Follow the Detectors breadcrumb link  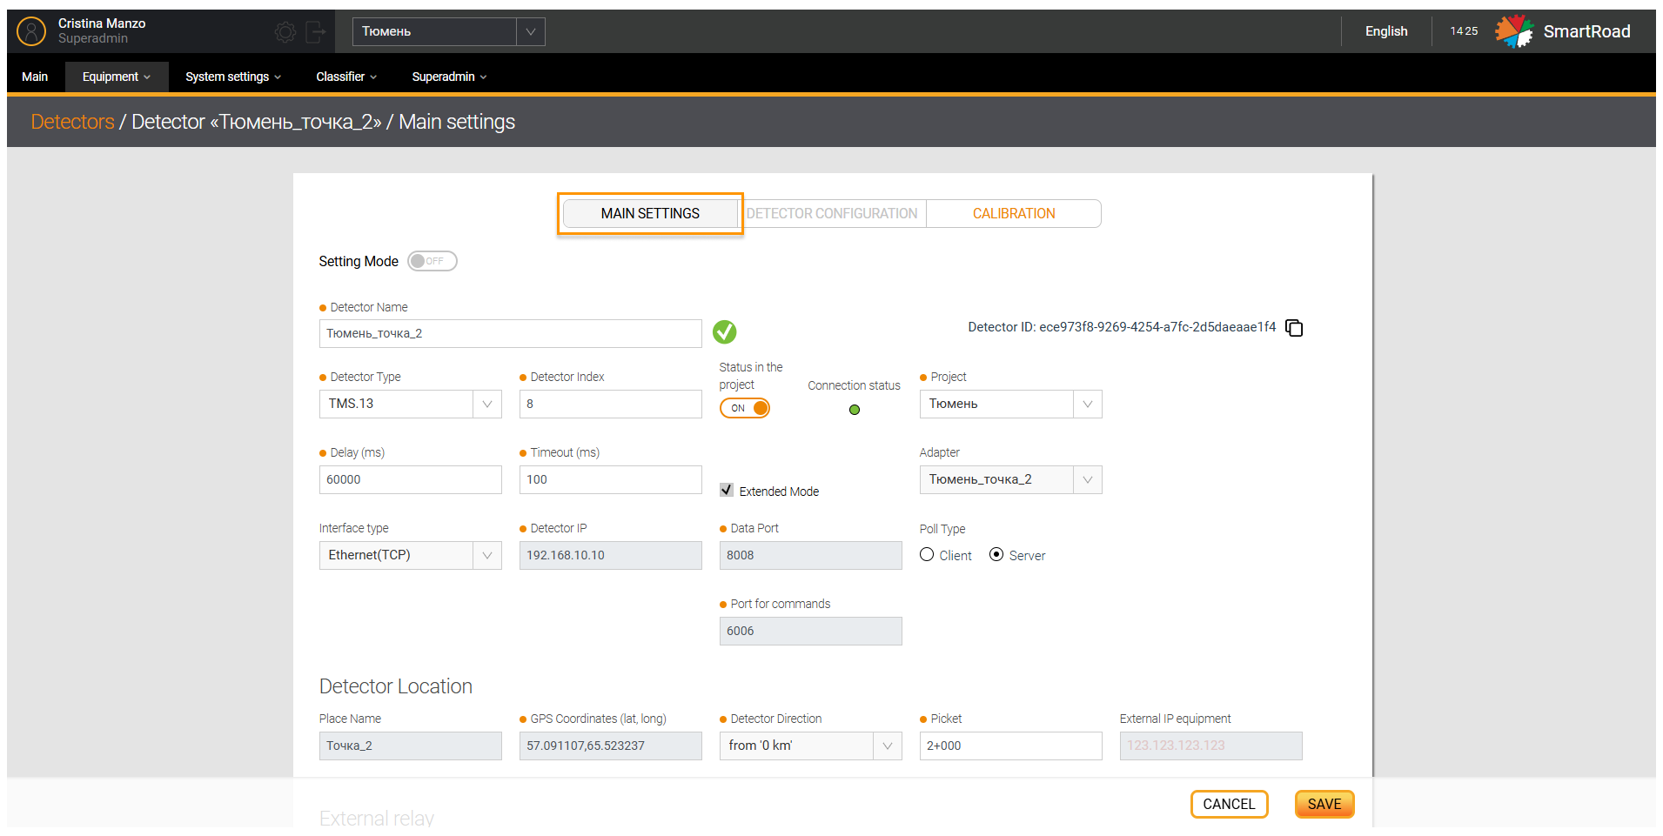72,122
